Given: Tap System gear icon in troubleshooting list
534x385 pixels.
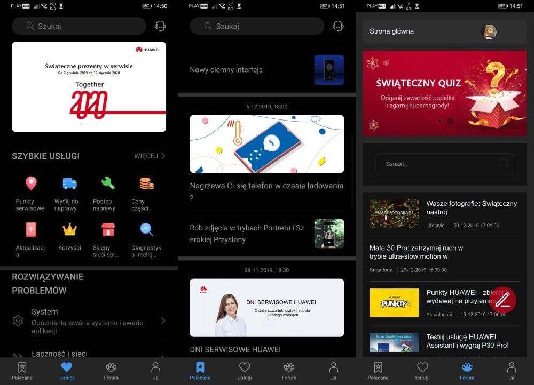Looking at the screenshot, I should (x=18, y=320).
